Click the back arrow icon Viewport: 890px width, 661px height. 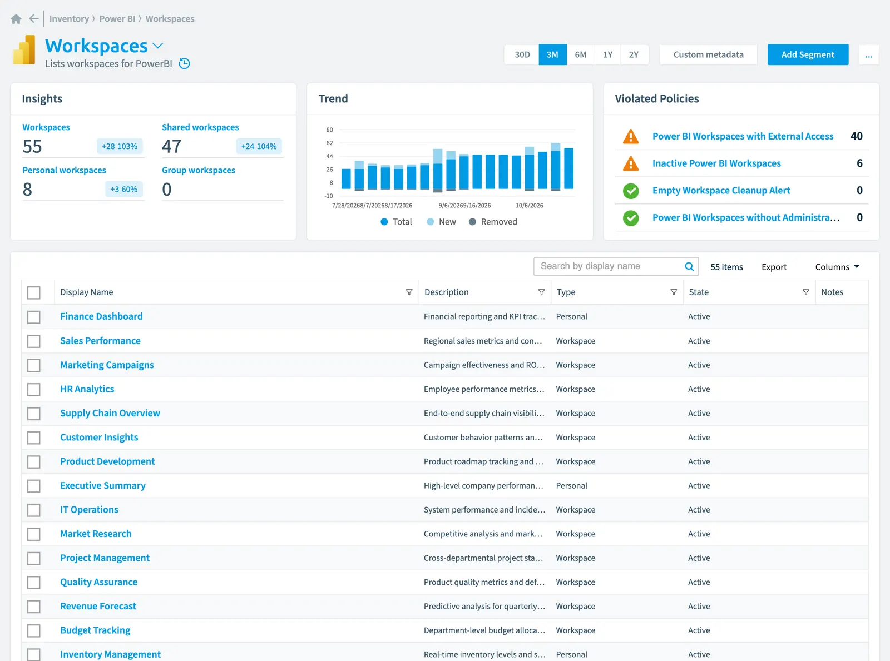(x=34, y=19)
